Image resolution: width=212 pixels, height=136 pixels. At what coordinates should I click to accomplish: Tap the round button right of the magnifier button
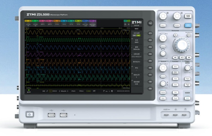[189, 35]
